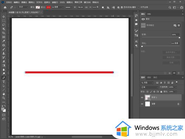Open the Edit Toolbar ellipsis menu

pos(4,102)
